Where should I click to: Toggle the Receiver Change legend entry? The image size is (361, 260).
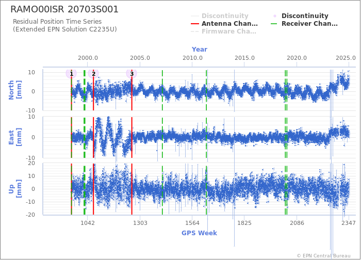click(304, 24)
